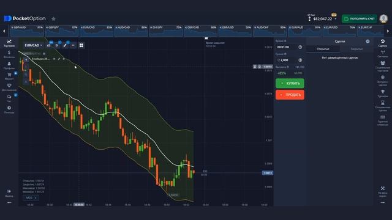Open the Profile section in sidebar
Viewport: 392px width, 220px height.
(x=9, y=65)
